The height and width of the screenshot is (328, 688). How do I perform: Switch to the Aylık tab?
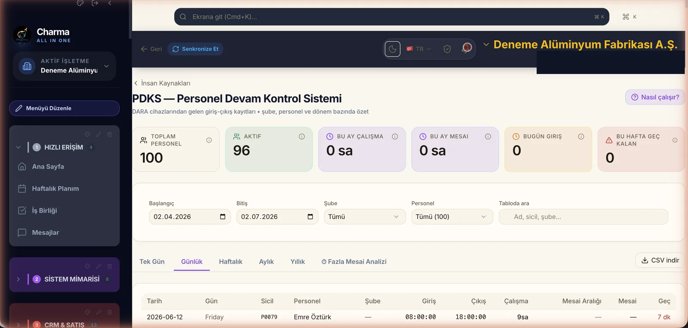(x=266, y=261)
